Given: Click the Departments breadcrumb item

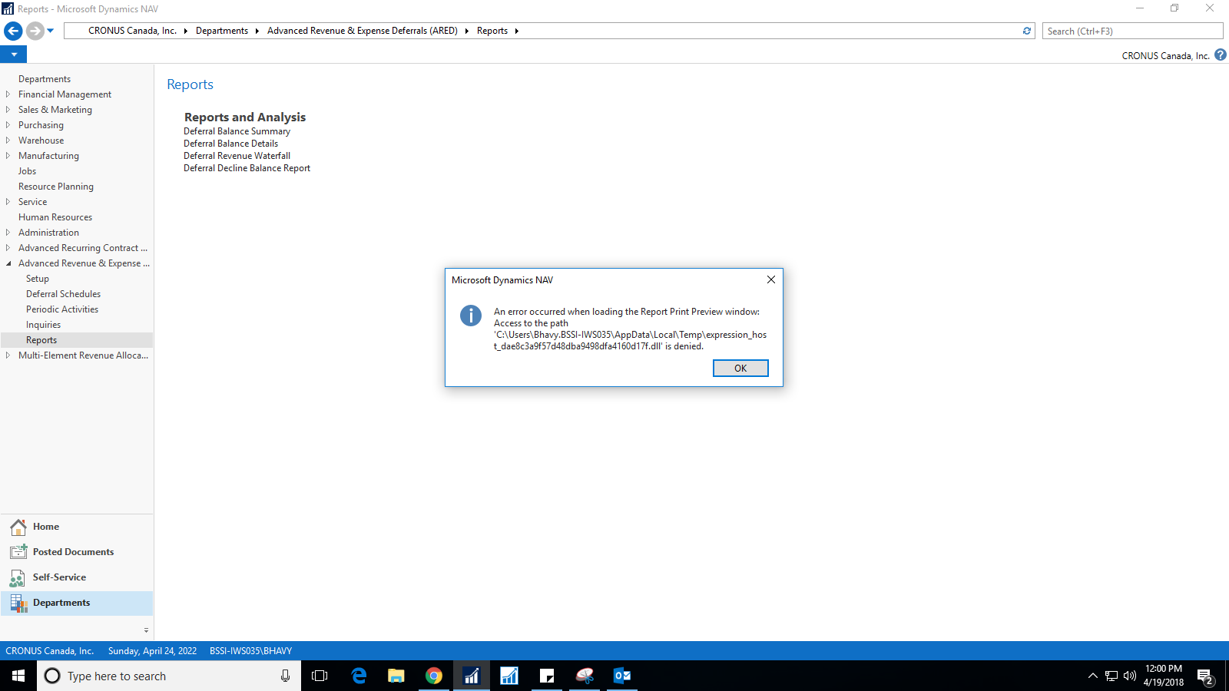Looking at the screenshot, I should 222,31.
